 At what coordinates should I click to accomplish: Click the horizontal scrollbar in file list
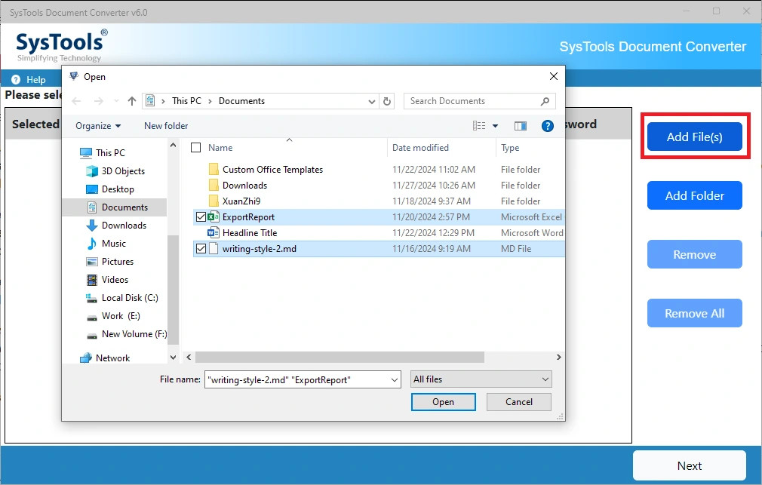(x=340, y=358)
